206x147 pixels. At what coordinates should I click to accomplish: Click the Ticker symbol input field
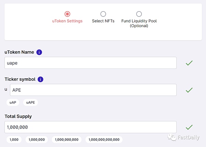[93, 90]
